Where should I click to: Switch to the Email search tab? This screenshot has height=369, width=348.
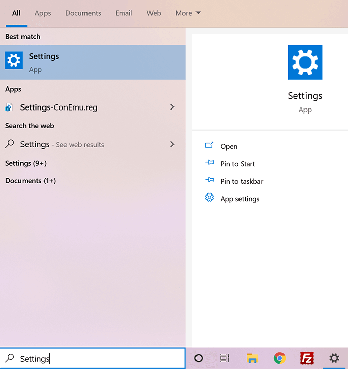point(124,13)
